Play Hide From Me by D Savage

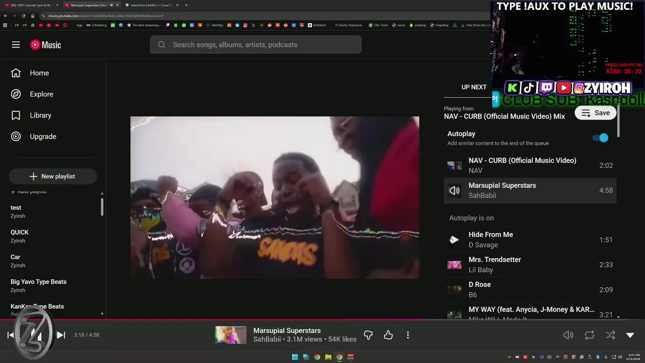click(530, 240)
